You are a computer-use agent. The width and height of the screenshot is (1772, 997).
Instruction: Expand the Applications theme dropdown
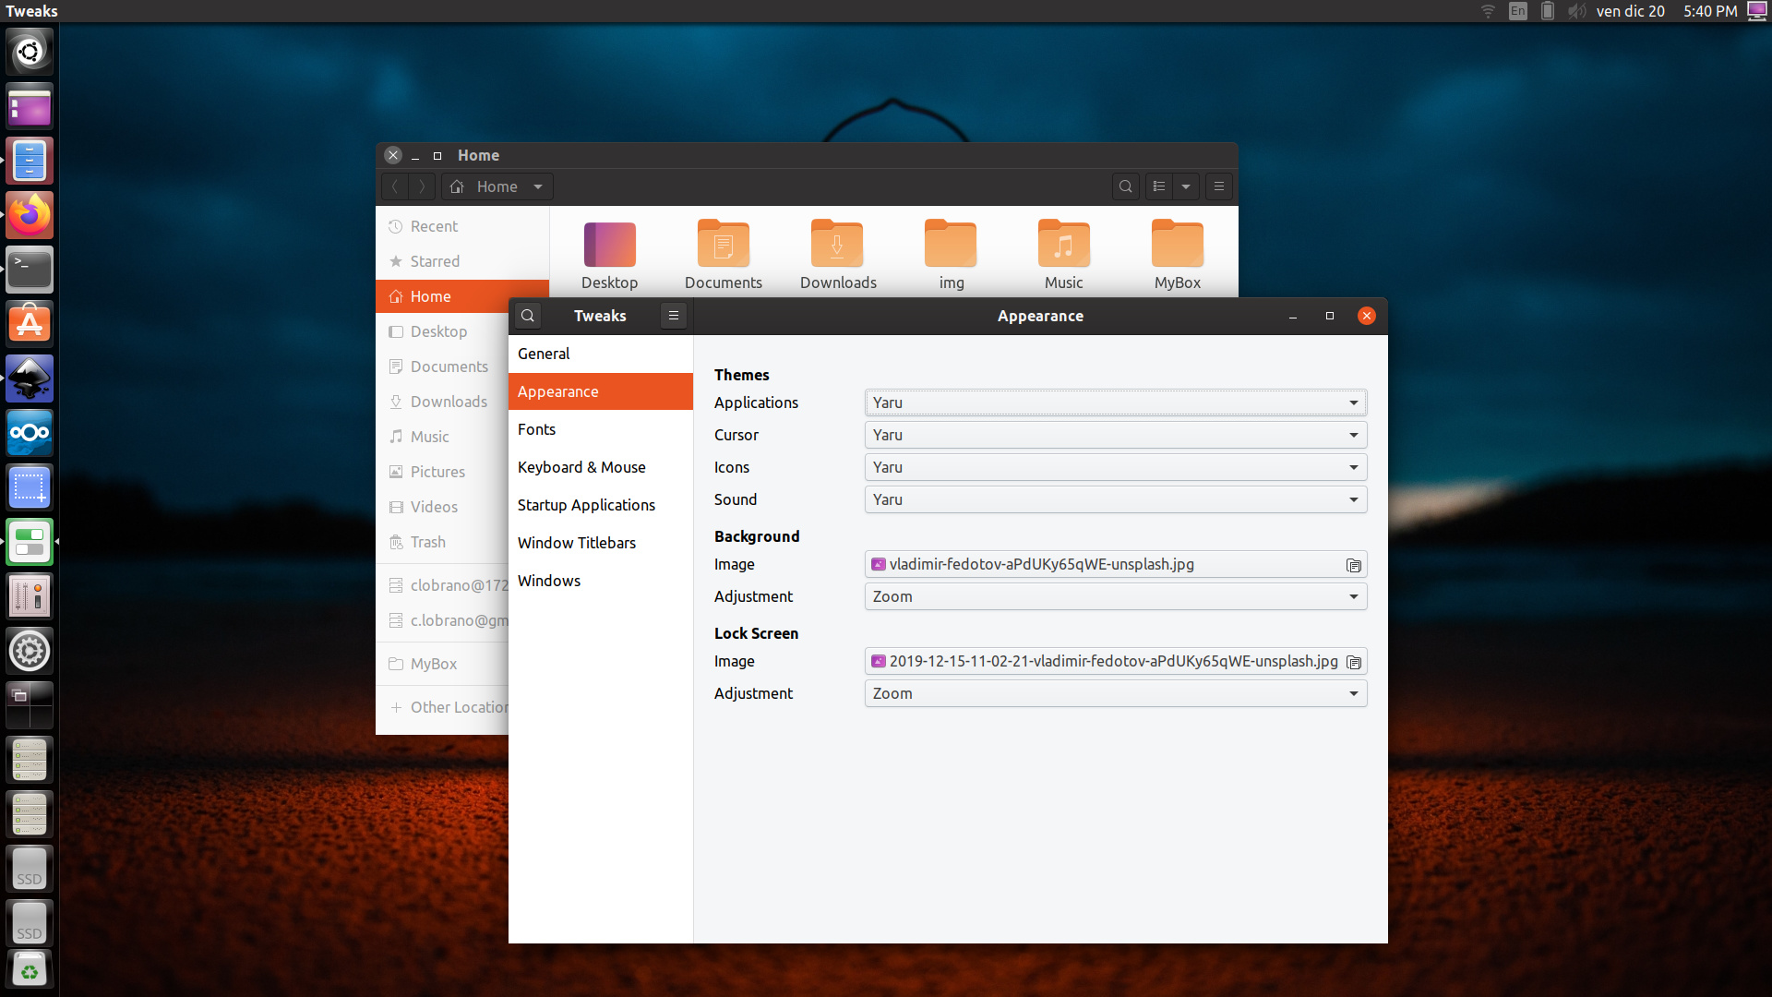(x=1115, y=402)
